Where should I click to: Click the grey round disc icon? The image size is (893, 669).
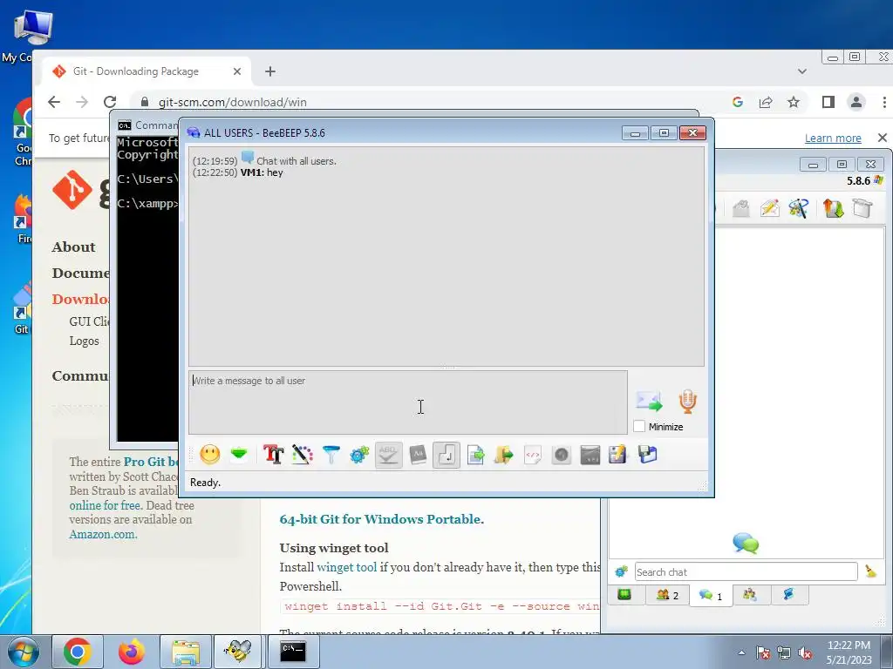tap(562, 455)
